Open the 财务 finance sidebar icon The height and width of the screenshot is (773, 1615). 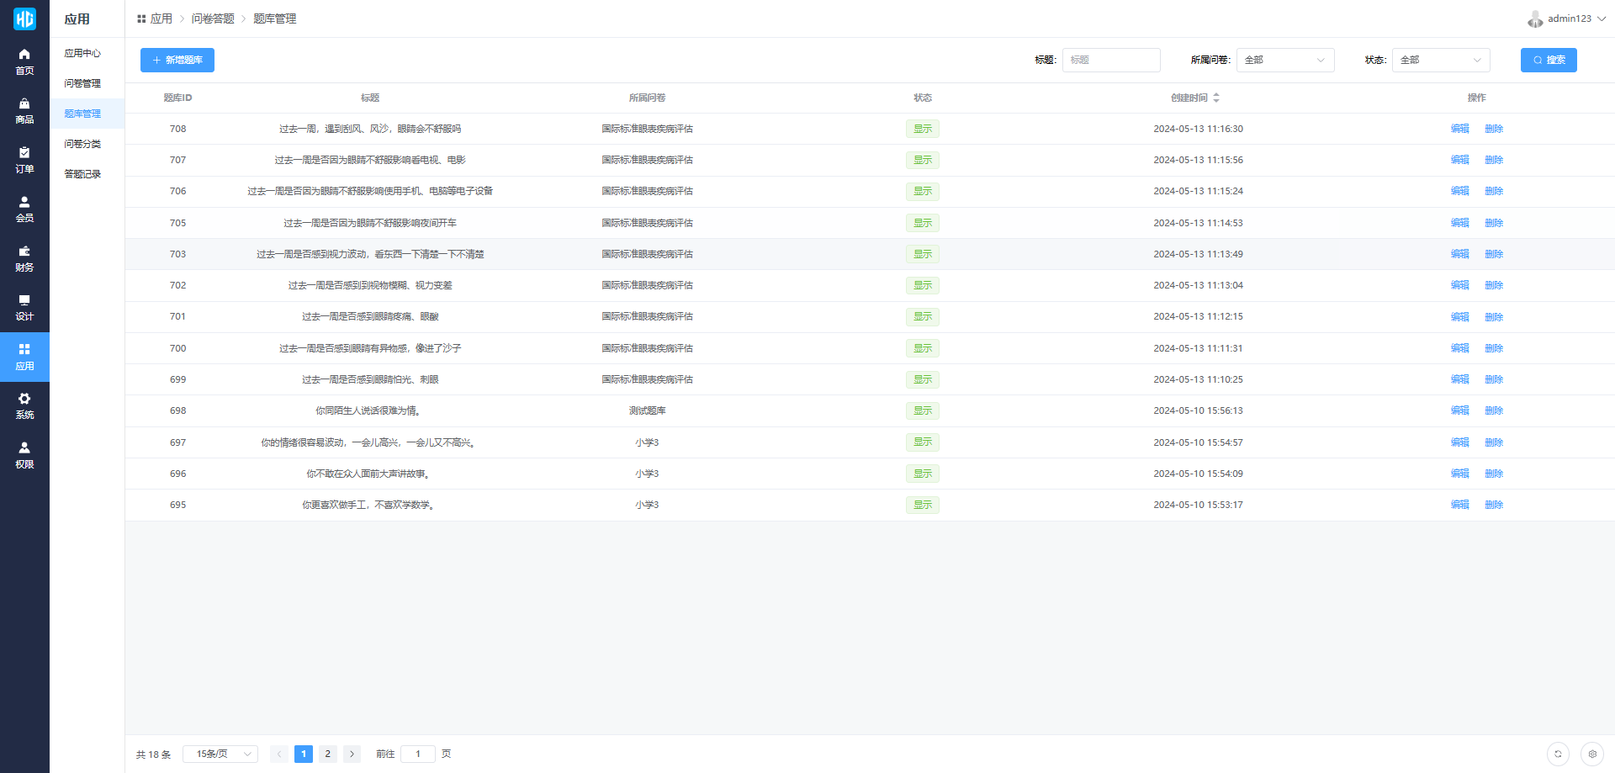(x=24, y=258)
